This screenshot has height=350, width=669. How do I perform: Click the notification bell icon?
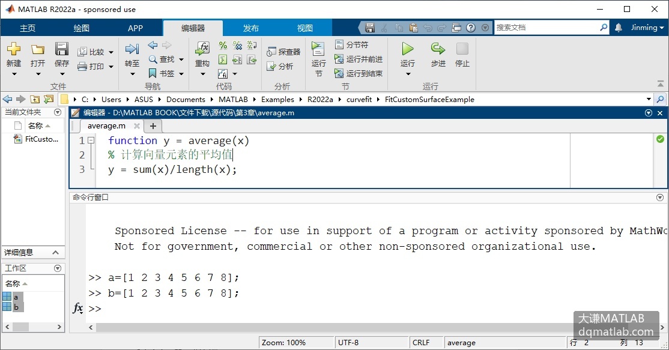[618, 27]
